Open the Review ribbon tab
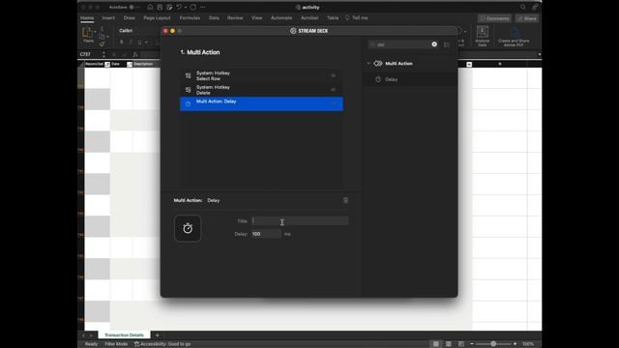Screen dimensions: 619x348 coord(235,17)
